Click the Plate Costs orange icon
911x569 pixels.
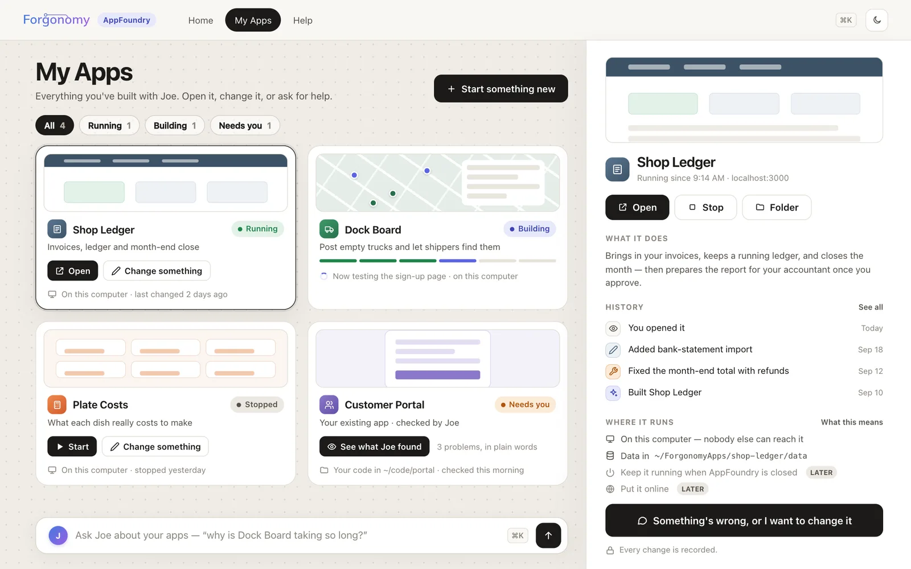[x=57, y=405]
